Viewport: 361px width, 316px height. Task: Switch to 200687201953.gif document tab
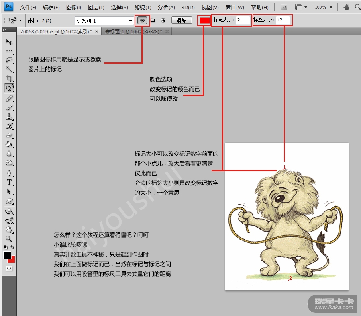(56, 31)
